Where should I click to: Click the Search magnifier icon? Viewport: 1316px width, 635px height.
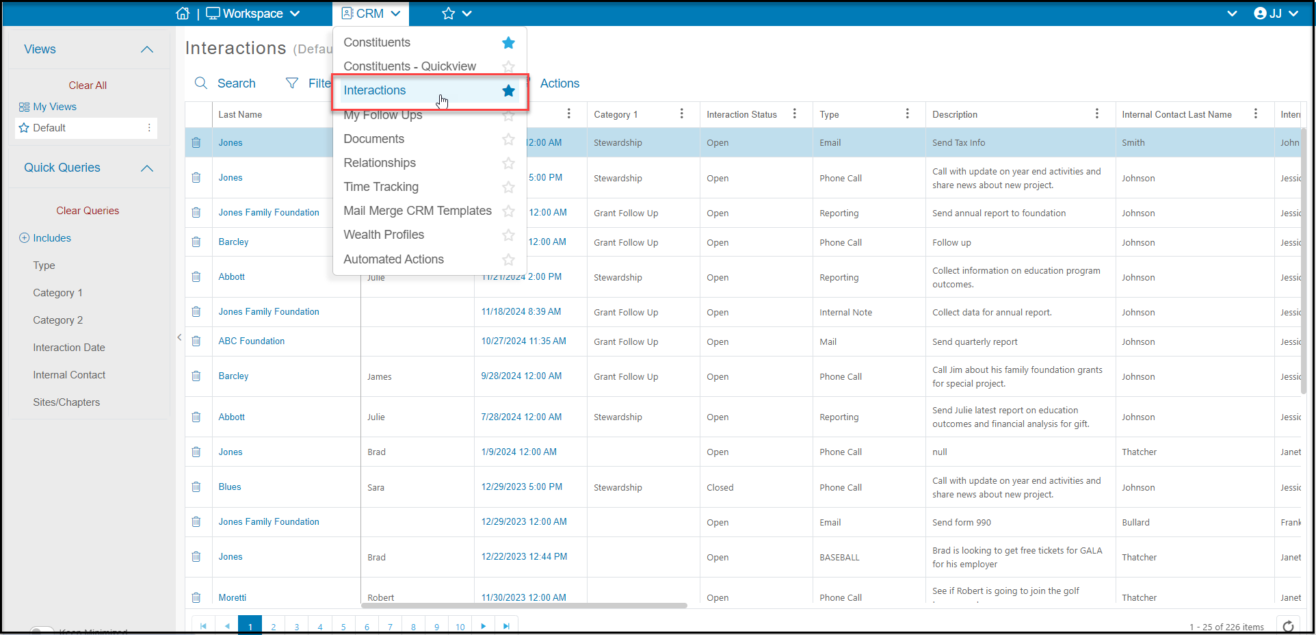click(201, 83)
